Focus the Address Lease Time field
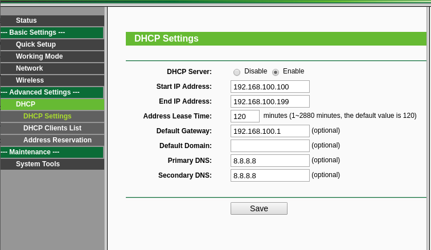431x250 pixels. tap(245, 116)
